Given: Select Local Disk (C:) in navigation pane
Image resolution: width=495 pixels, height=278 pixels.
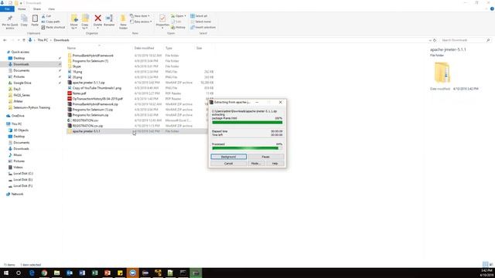Looking at the screenshot, I should coord(23,173).
